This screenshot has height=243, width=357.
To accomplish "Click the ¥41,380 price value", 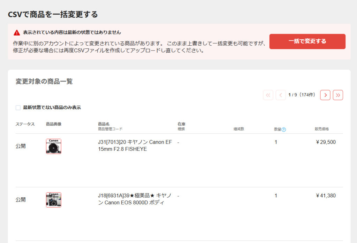I will click(x=325, y=196).
